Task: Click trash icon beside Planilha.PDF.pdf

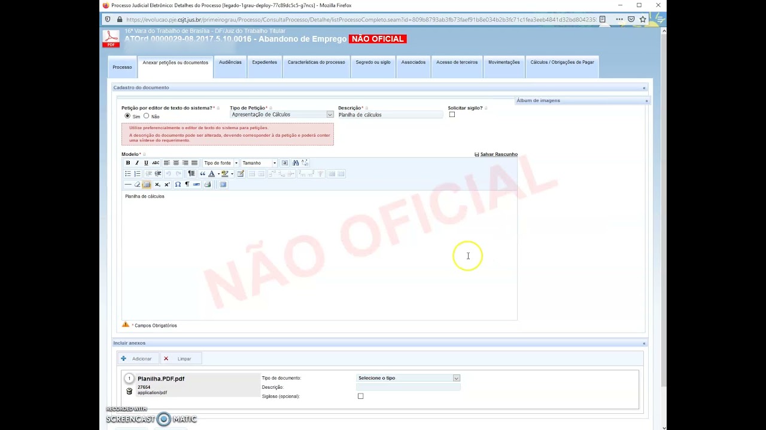Action: (x=129, y=391)
